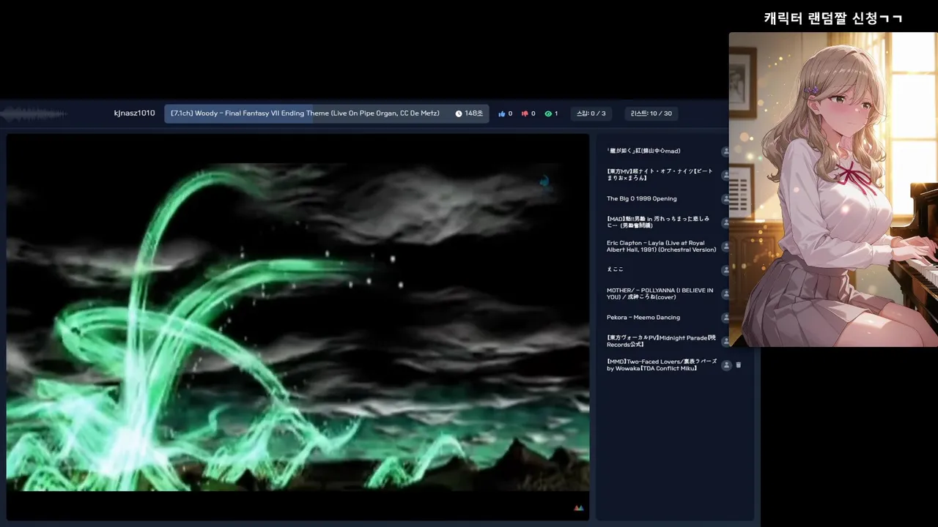Select playlist entry Pekora - Meemo Dancing
This screenshot has height=527, width=938.
coord(643,318)
